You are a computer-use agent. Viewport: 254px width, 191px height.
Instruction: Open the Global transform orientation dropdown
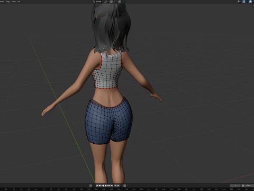pyautogui.click(x=98, y=2)
